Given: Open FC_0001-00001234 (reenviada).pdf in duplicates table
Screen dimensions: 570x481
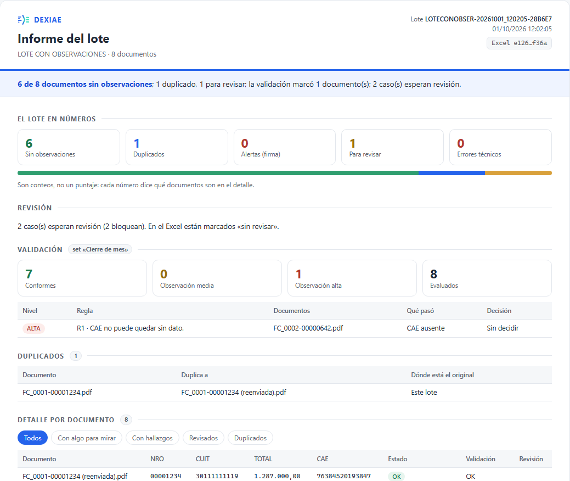Looking at the screenshot, I should (234, 393).
